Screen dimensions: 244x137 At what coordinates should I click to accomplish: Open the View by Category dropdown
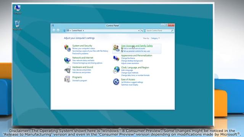(155, 38)
